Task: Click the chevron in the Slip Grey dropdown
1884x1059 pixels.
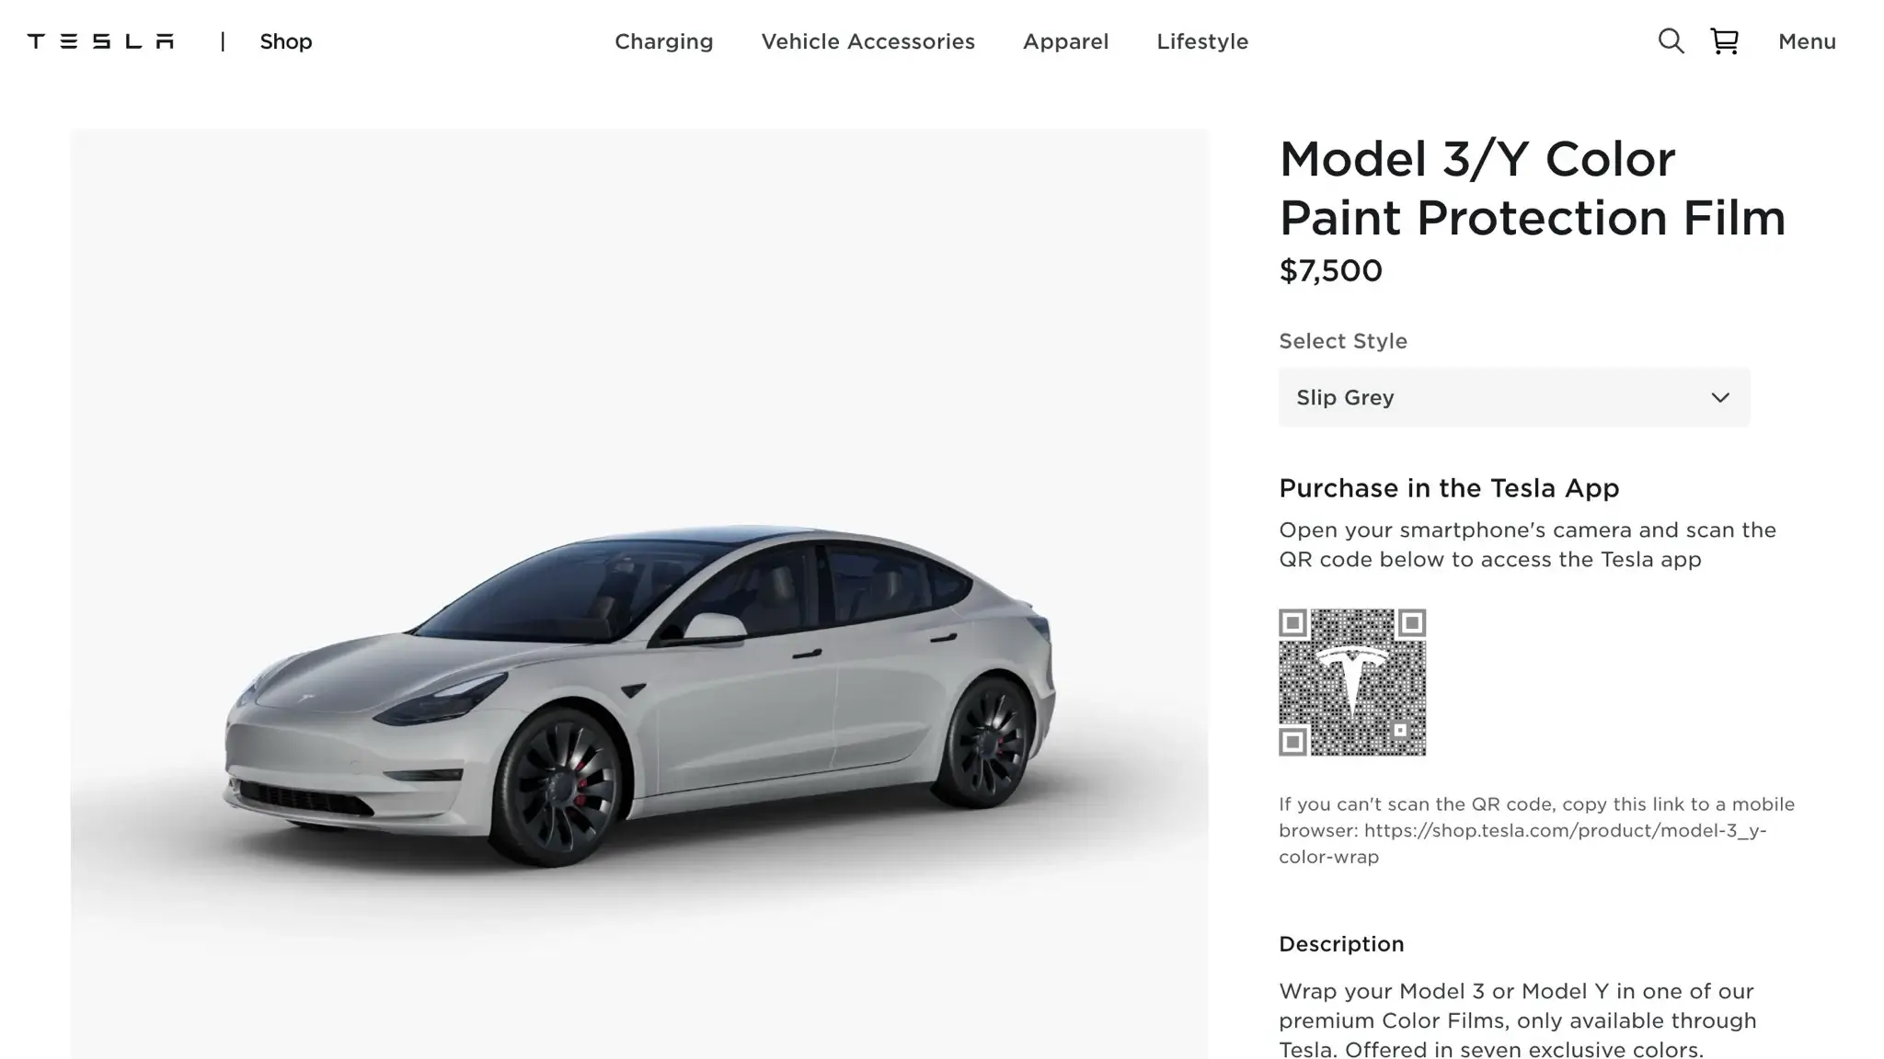Action: (1720, 398)
